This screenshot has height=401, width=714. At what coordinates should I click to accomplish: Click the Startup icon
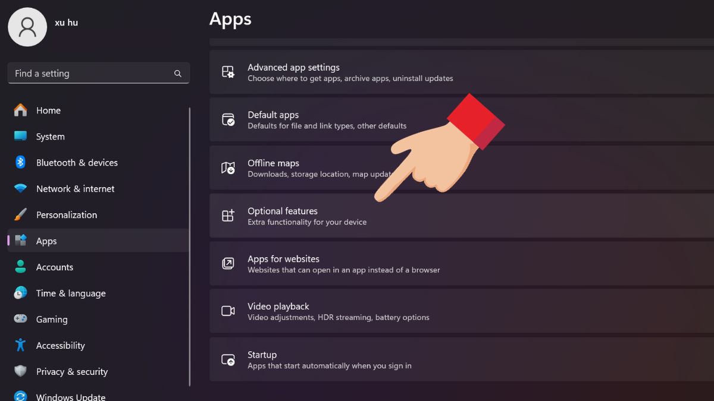[228, 359]
